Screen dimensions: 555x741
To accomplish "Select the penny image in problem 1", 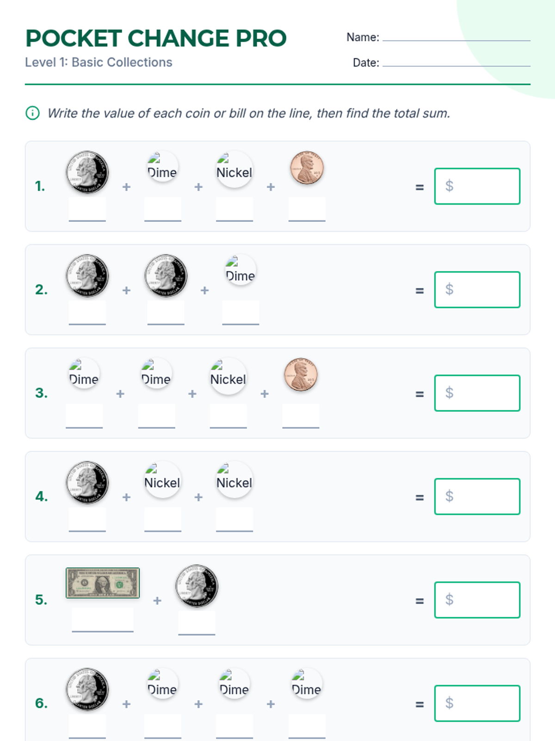I will 307,168.
